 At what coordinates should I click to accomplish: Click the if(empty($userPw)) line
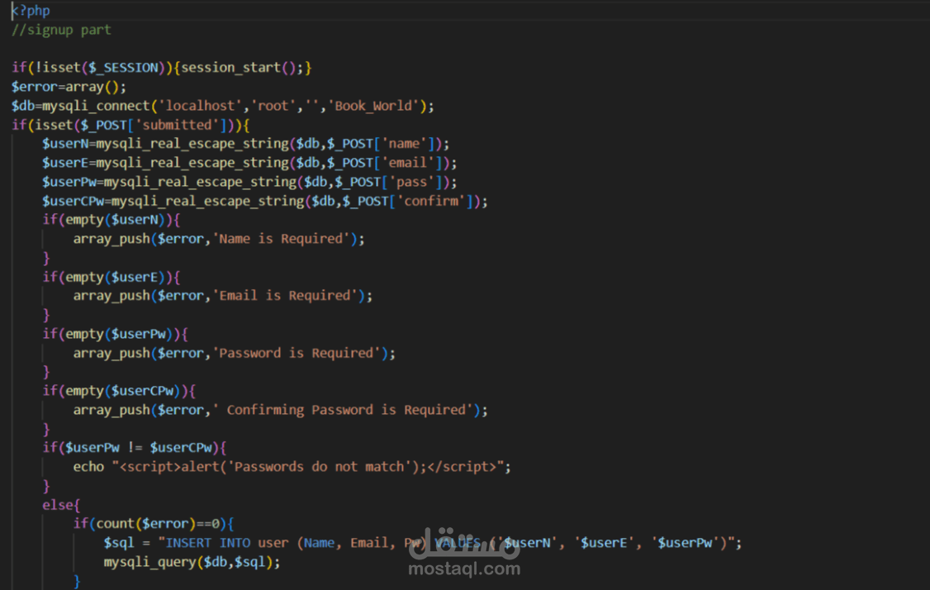115,334
